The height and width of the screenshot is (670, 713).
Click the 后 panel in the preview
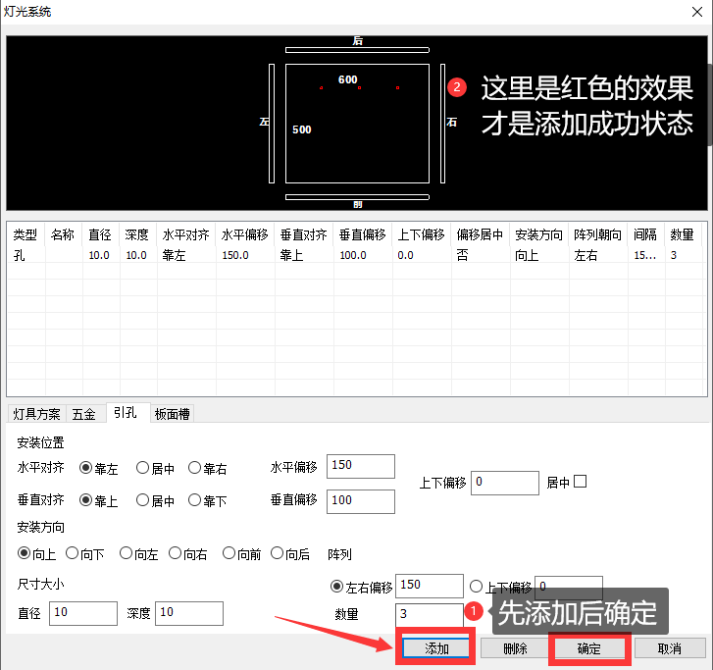357,50
